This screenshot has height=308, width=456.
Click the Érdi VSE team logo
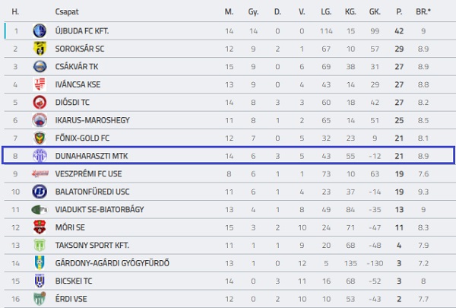pos(40,298)
